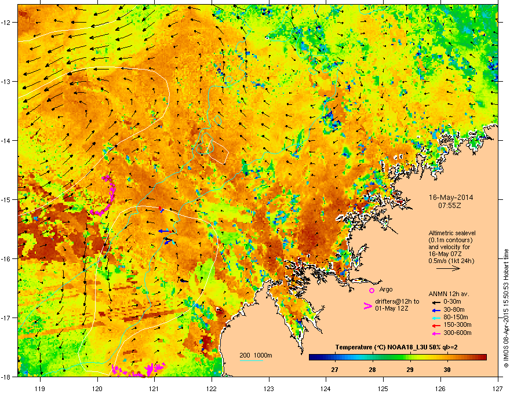Click the black 0-30m legend arrow

[435, 302]
